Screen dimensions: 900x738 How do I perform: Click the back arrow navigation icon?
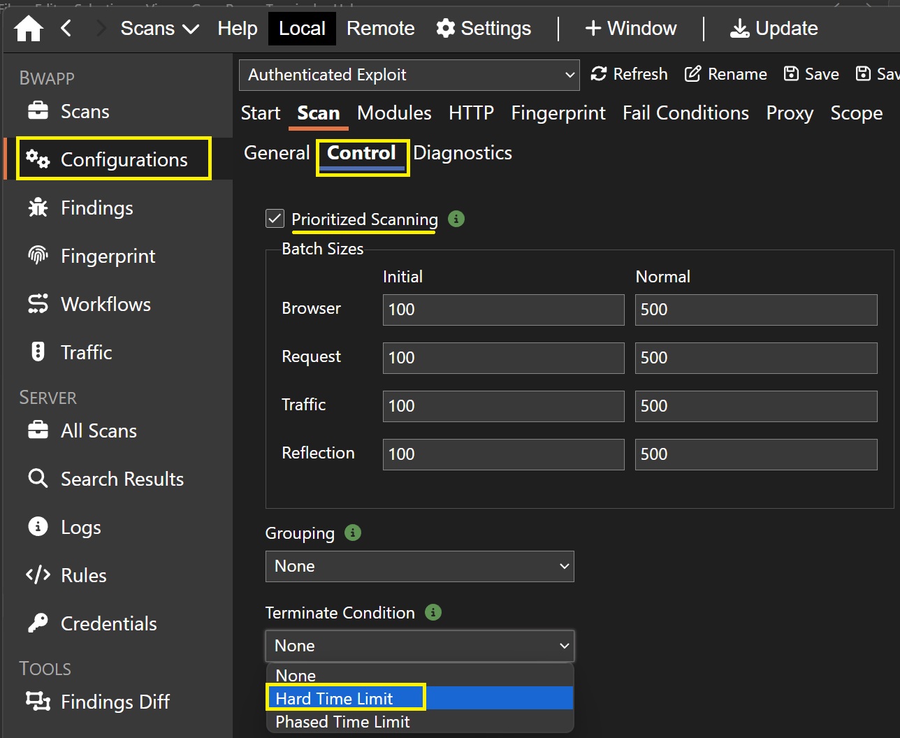[66, 29]
